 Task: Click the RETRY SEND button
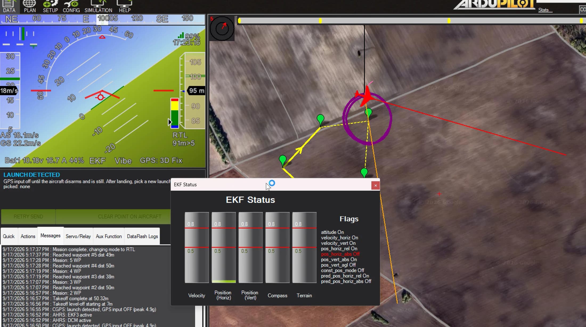point(28,217)
